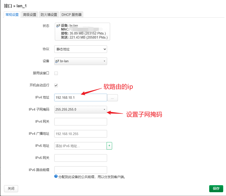Click the ... button beside IPv4 地址 field
This screenshot has width=226, height=196.
click(112, 97)
